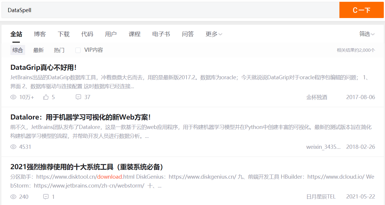
Task: Open the 筛选 filter dropdown
Action: pyautogui.click(x=367, y=34)
